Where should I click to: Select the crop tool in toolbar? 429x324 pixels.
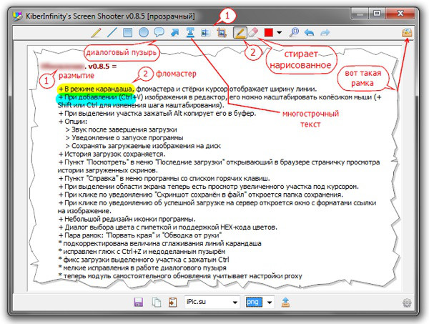pos(222,33)
